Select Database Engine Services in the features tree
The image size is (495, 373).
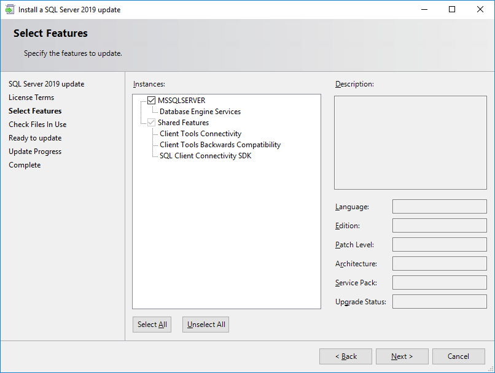[200, 111]
